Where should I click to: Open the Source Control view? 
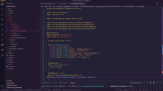(2, 14)
